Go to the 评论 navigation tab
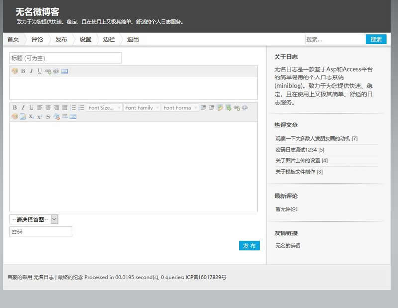 click(37, 39)
